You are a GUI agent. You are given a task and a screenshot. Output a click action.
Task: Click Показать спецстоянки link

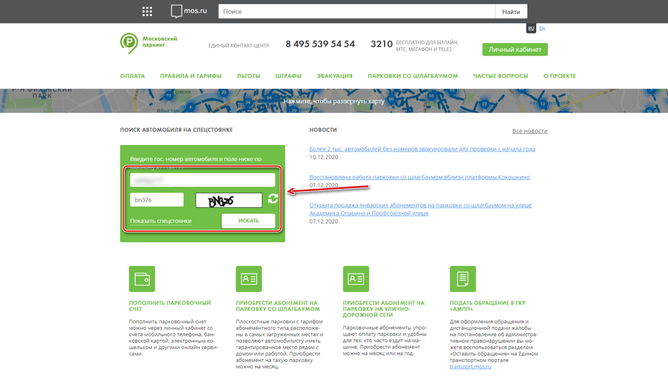coord(161,221)
